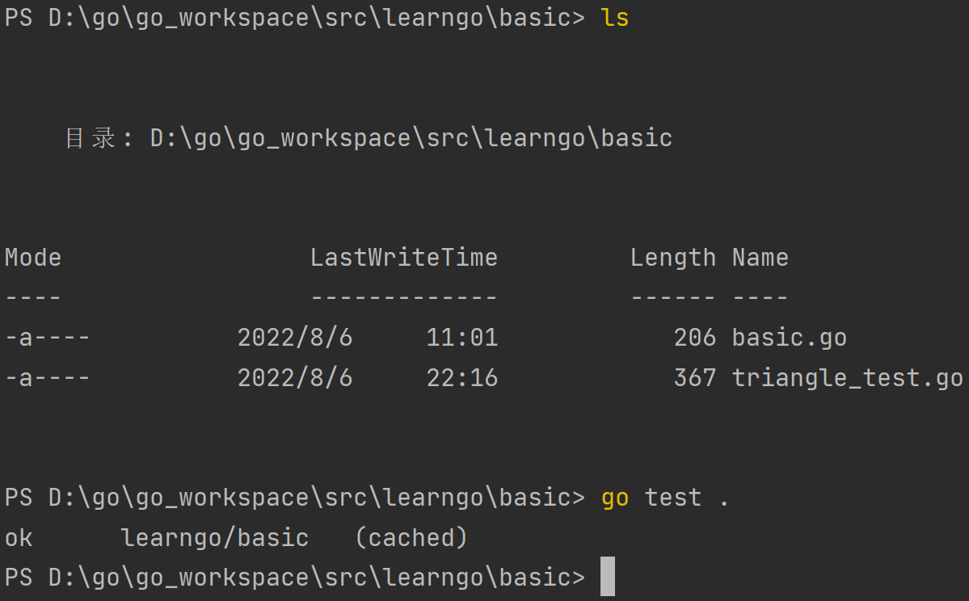Select the basic.go file name
The height and width of the screenshot is (601, 969).
(x=789, y=338)
